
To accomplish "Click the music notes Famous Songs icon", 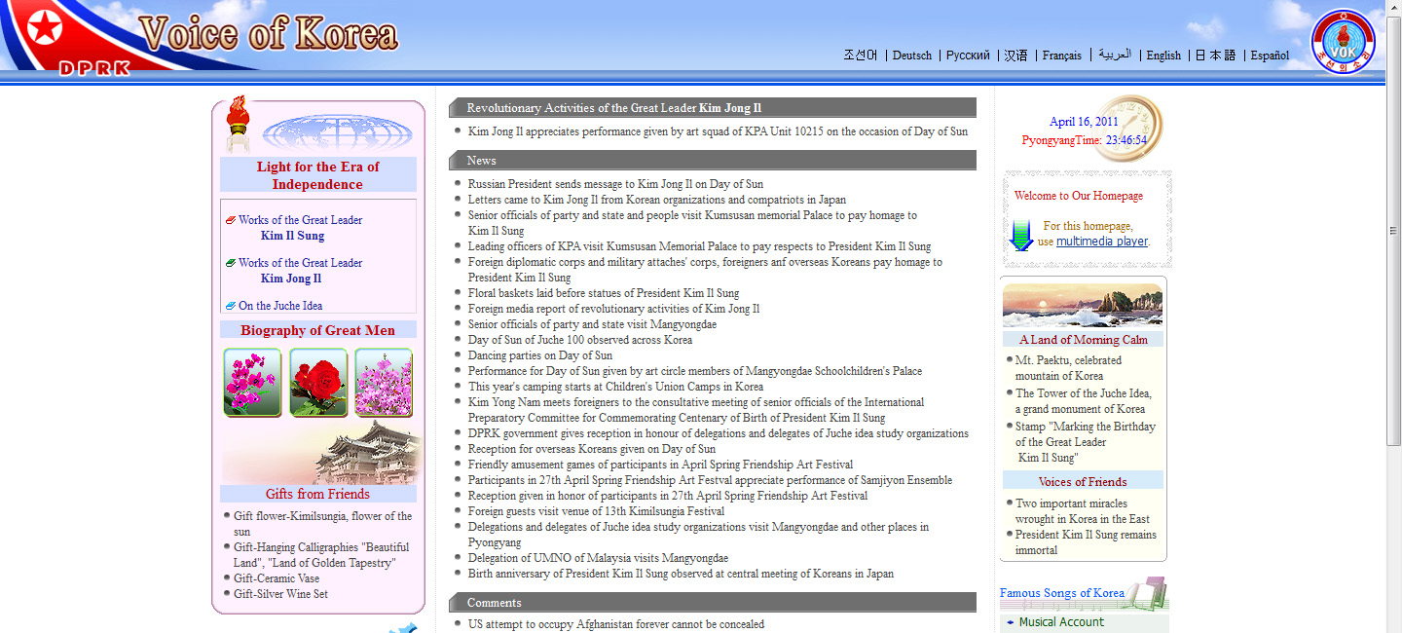I will (1148, 593).
